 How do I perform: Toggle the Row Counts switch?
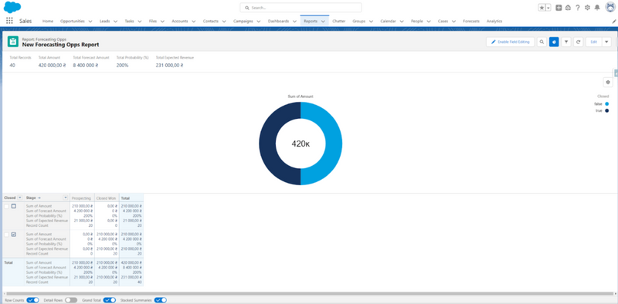(32, 300)
